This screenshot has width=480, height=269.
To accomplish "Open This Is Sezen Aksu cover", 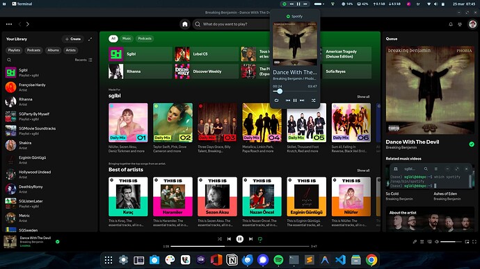I will (x=217, y=197).
